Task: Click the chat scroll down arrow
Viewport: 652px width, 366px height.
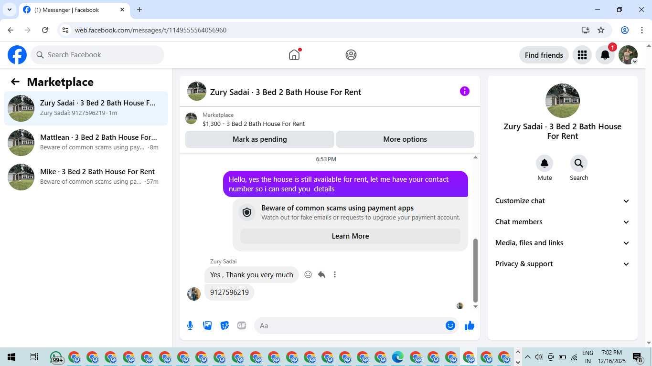Action: 475,306
